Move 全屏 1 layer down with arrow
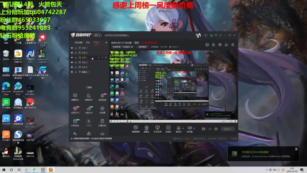Image resolution: width=307 pixels, height=173 pixels. [102, 57]
